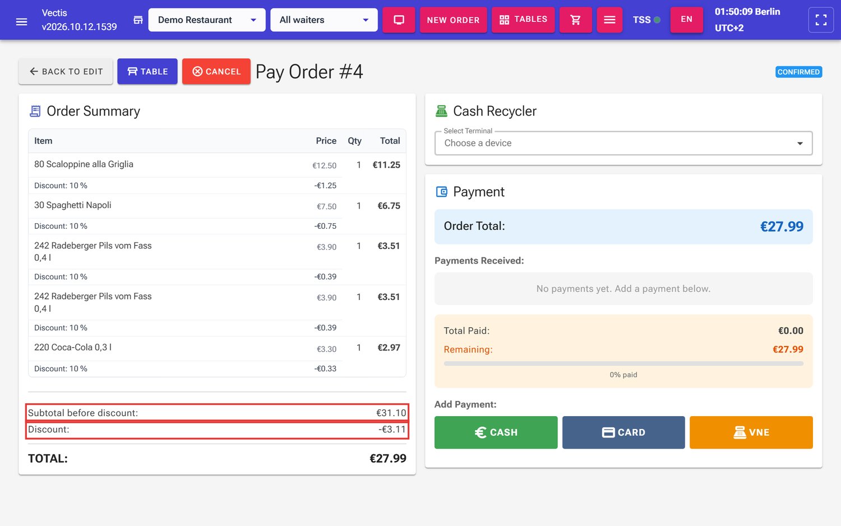Add a CARD payment
This screenshot has height=526, width=841.
[x=623, y=432]
